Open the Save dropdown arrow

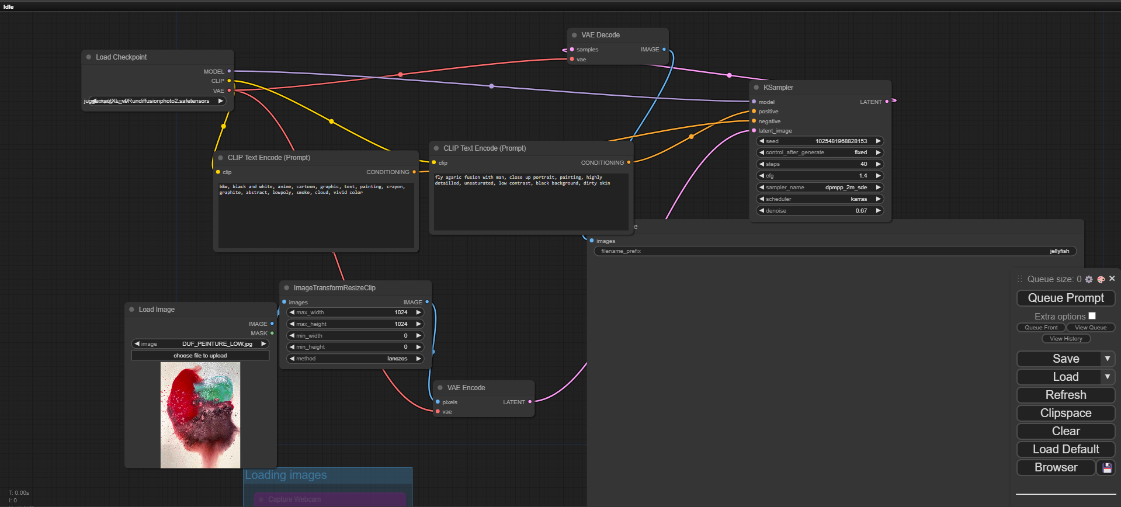(1107, 359)
